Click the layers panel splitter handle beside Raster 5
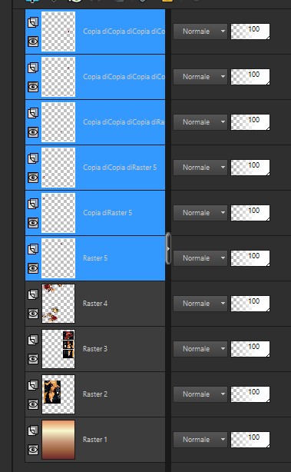Screen dimensions: 291x472 pos(168,248)
